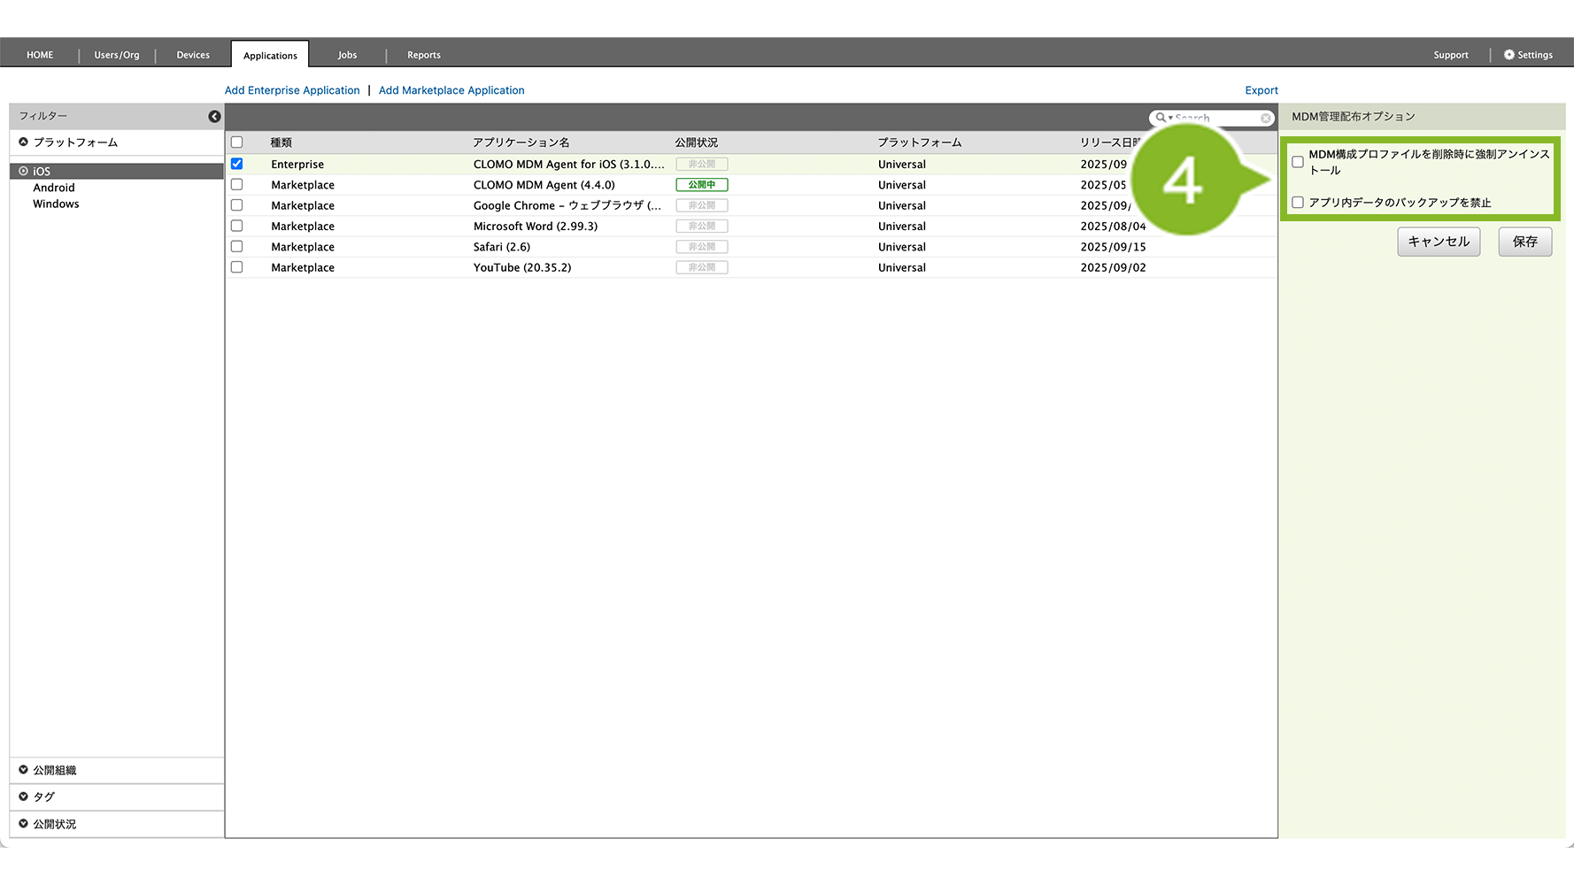
Task: Open the Devices tab
Action: tap(193, 55)
